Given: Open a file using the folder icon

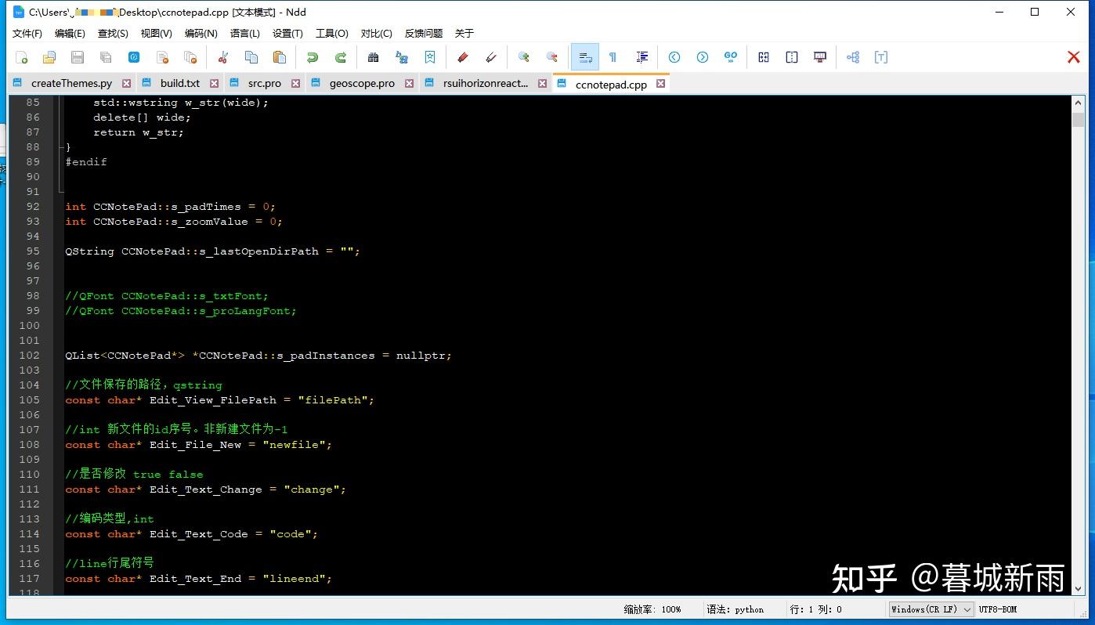Looking at the screenshot, I should pos(49,57).
